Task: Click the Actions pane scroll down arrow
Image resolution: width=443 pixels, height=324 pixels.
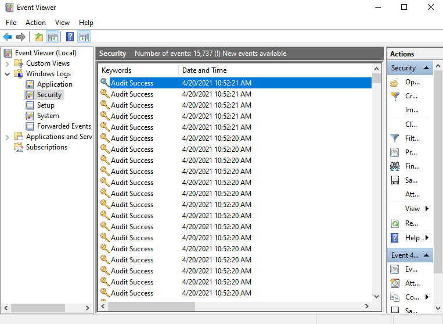Action: click(x=438, y=308)
